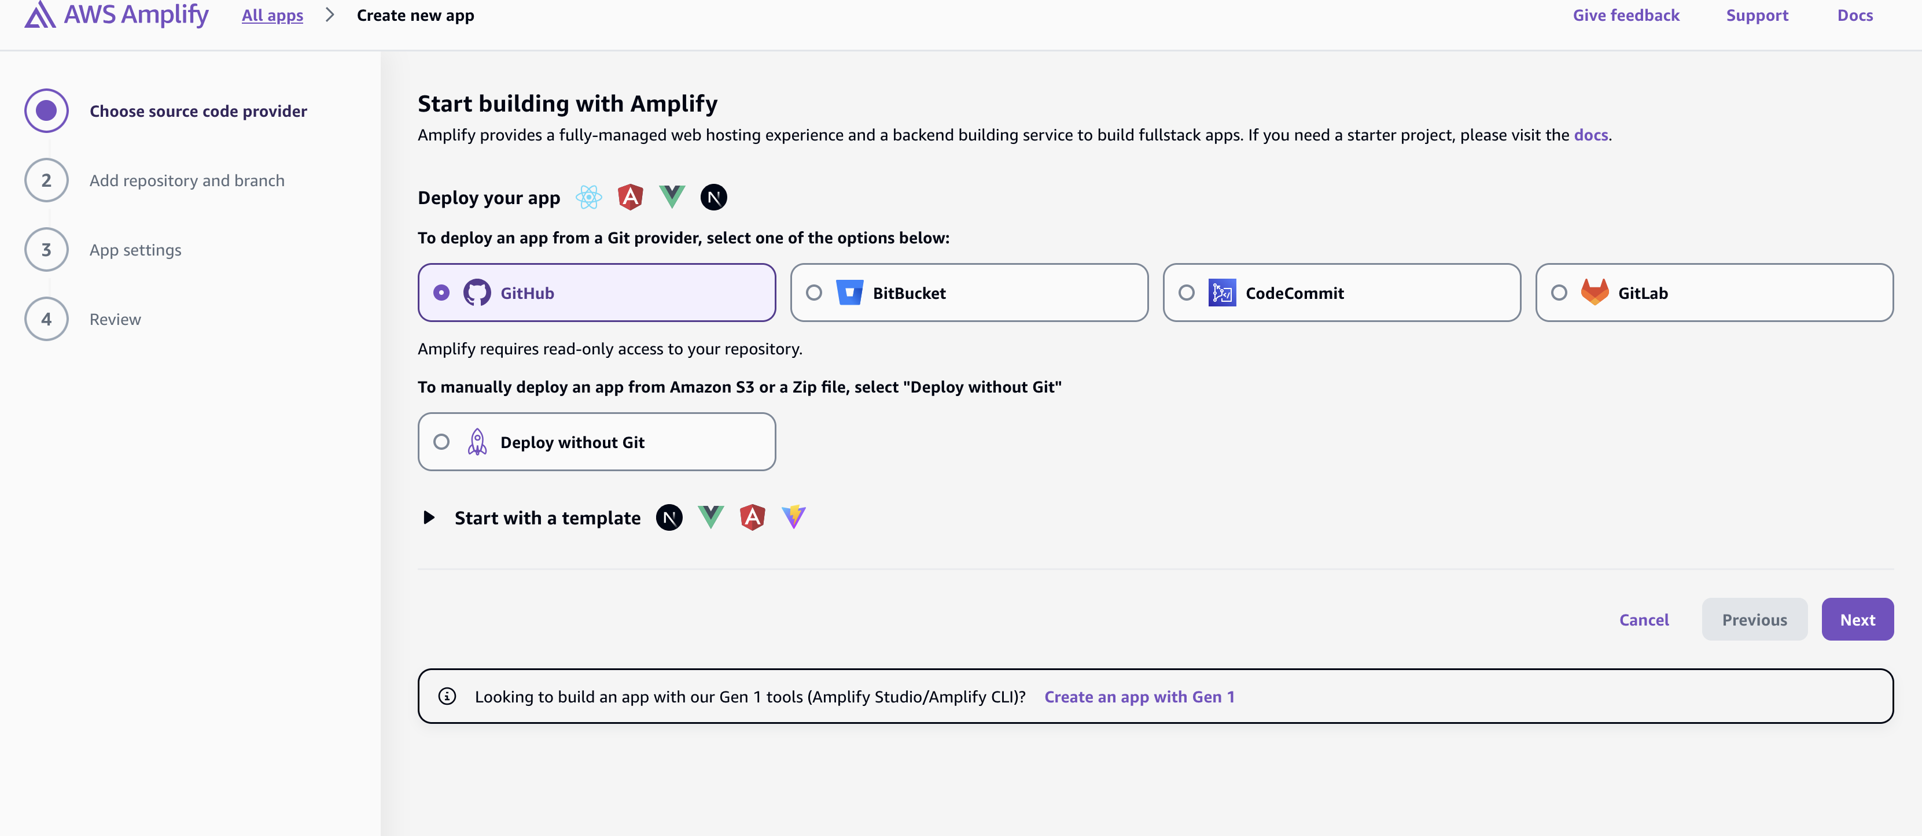The width and height of the screenshot is (1922, 836).
Task: Open the All apps breadcrumb link
Action: coord(273,15)
